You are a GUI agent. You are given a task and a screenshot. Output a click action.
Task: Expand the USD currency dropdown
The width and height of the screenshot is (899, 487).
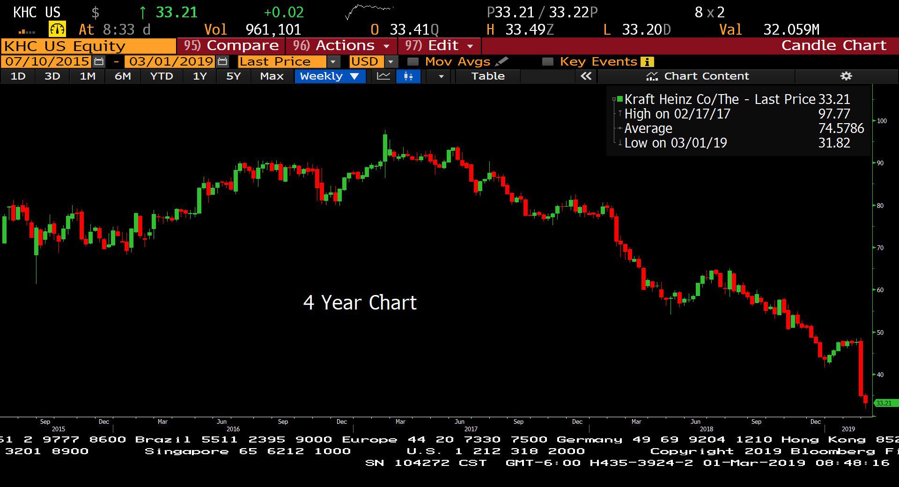click(391, 62)
